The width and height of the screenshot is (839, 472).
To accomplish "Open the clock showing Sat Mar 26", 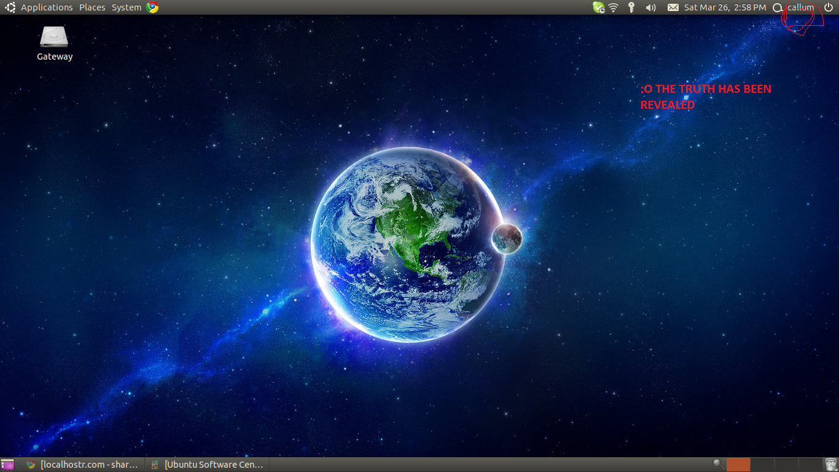I will 725,7.
